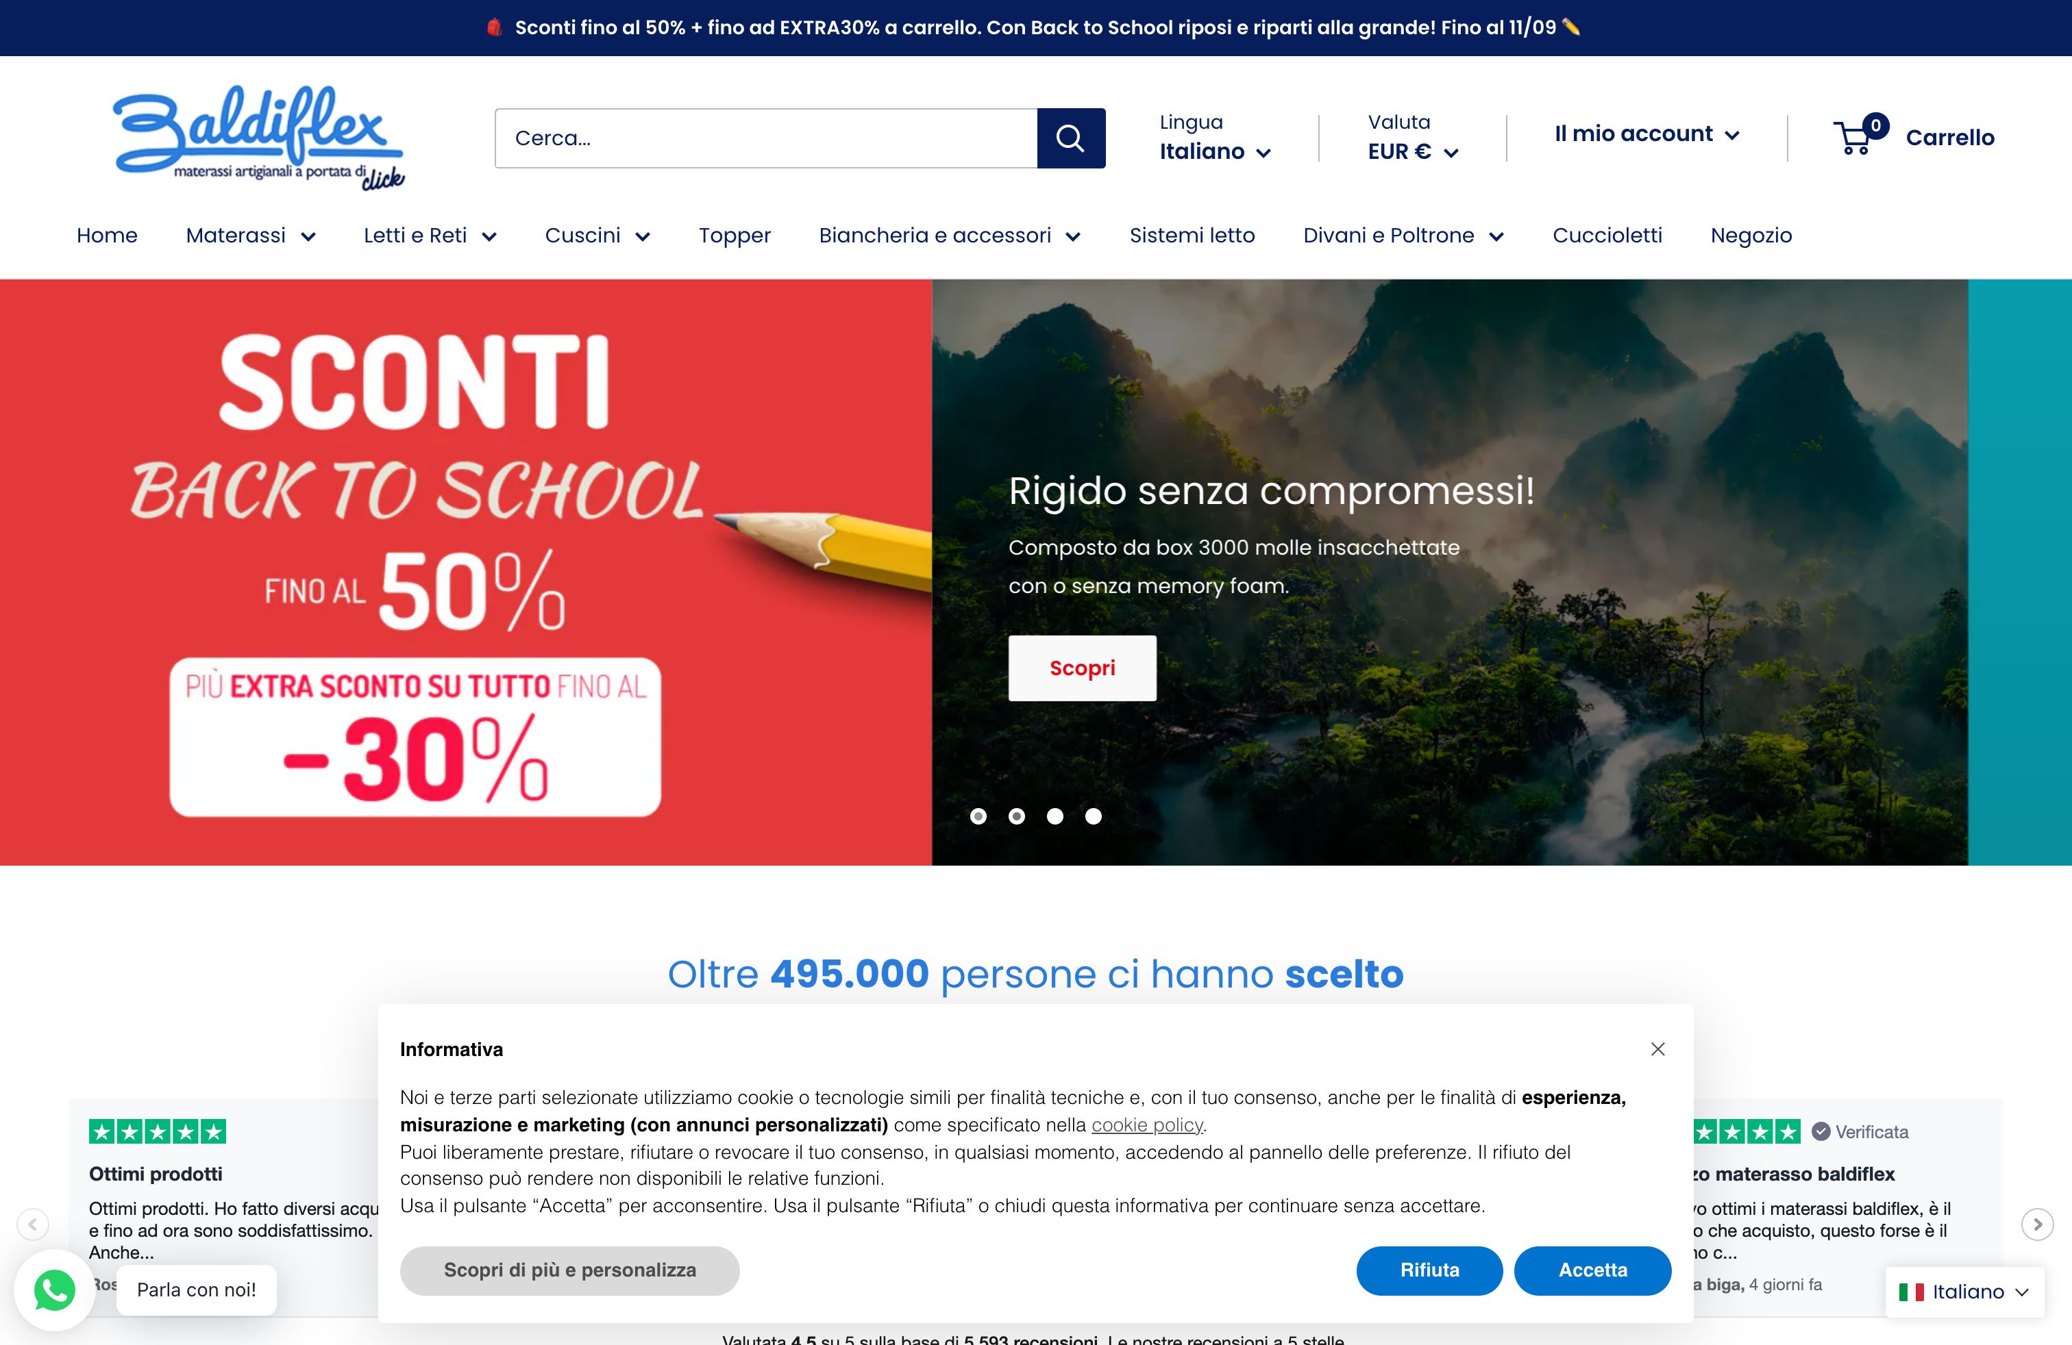Open the cookie policy link
Viewport: 2072px width, 1345px height.
[1146, 1125]
